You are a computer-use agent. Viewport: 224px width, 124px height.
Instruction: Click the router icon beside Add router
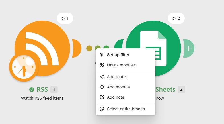[x=102, y=77]
